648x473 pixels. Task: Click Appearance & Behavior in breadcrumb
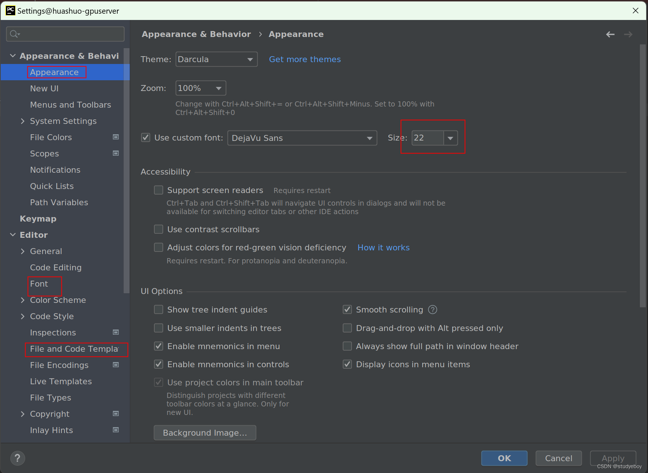pyautogui.click(x=196, y=34)
